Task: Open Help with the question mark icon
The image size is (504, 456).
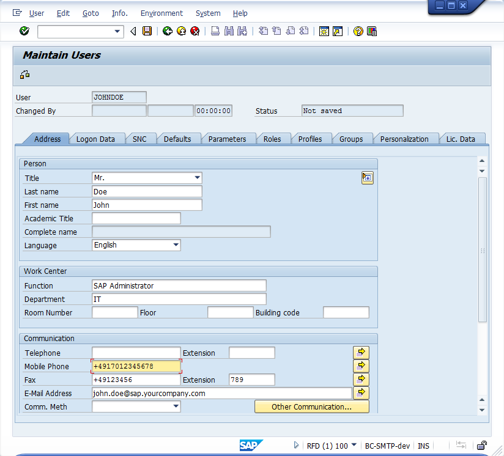Action: [358, 31]
